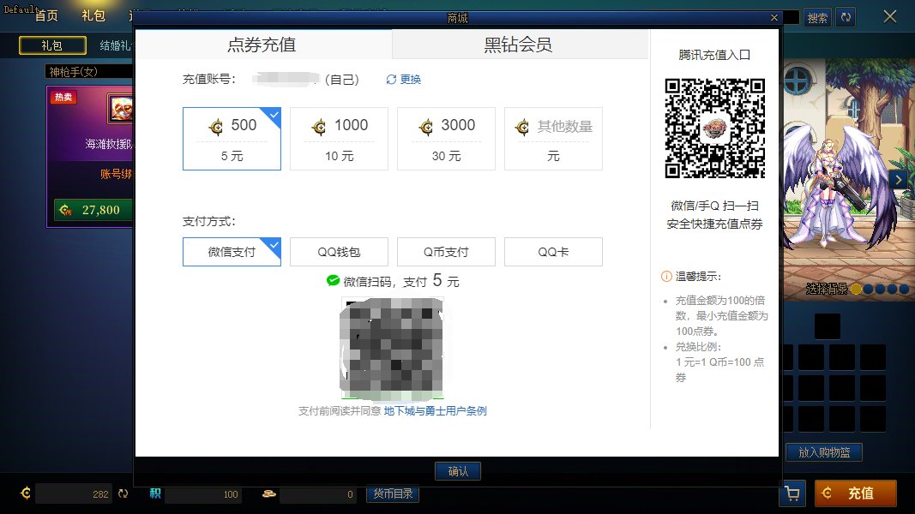Click the 更换 account switch link
Image resolution: width=915 pixels, height=514 pixels.
pos(404,80)
